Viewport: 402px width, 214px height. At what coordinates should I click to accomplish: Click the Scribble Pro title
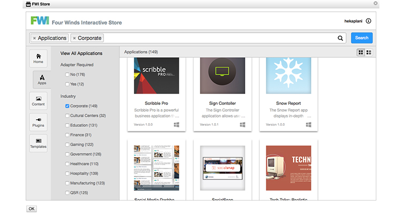157,103
